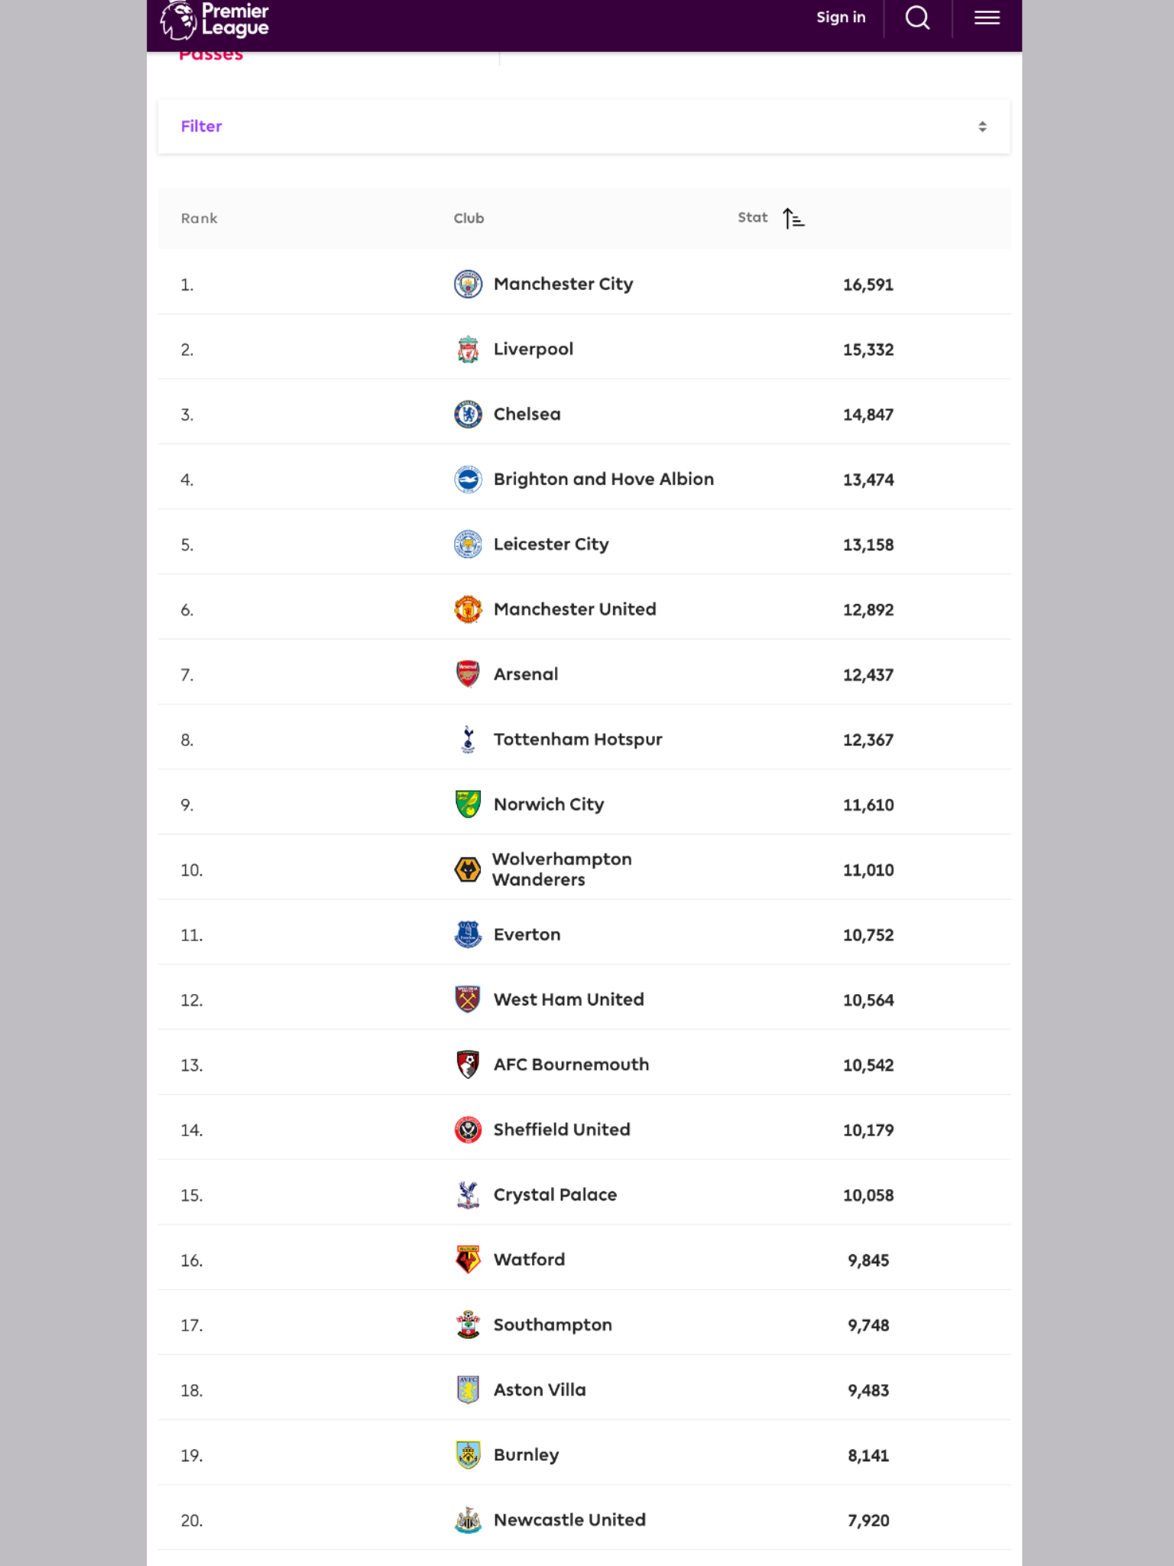
Task: Open Brighton and Hove Albion link
Action: [603, 479]
